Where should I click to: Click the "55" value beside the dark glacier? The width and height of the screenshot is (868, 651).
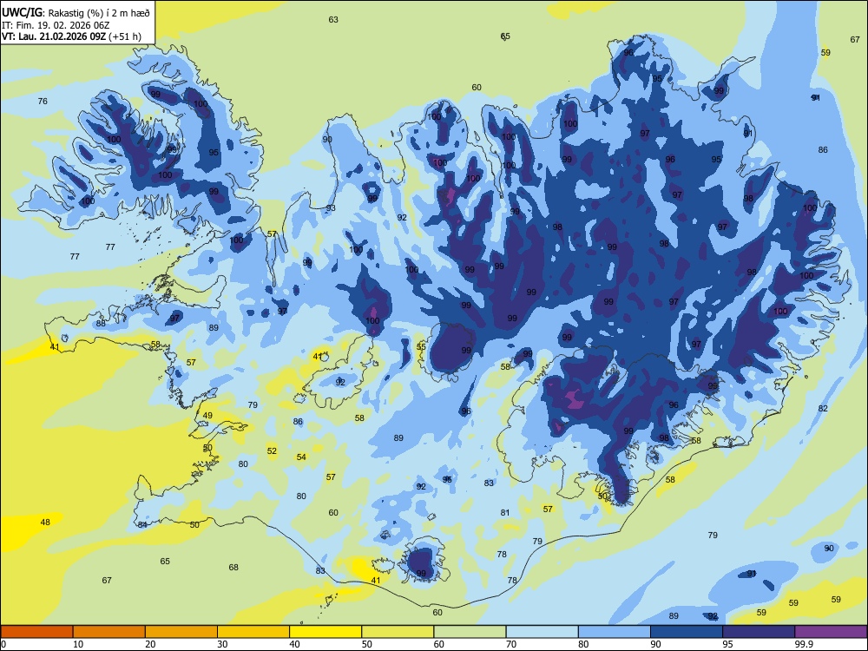(x=421, y=347)
